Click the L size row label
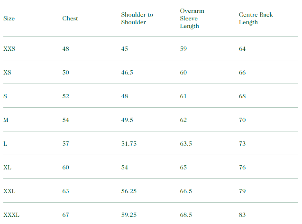 (5, 144)
